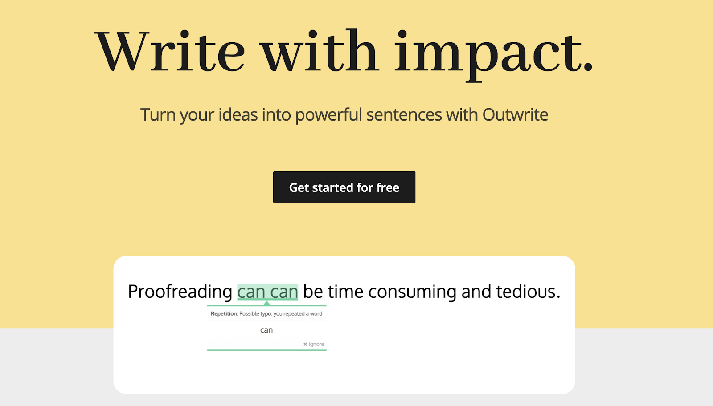Image resolution: width=713 pixels, height=406 pixels.
Task: Accept the suggested replacement 'can' in popup
Action: [266, 330]
